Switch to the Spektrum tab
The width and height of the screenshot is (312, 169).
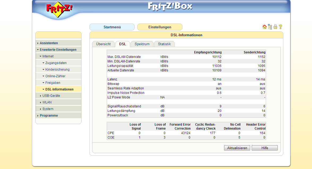(x=142, y=44)
